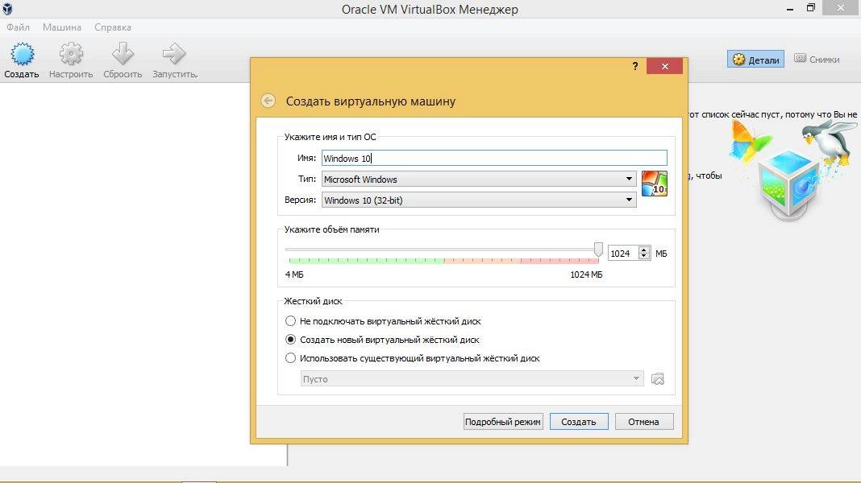Switch to Детали view
861x483 pixels.
pos(756,60)
